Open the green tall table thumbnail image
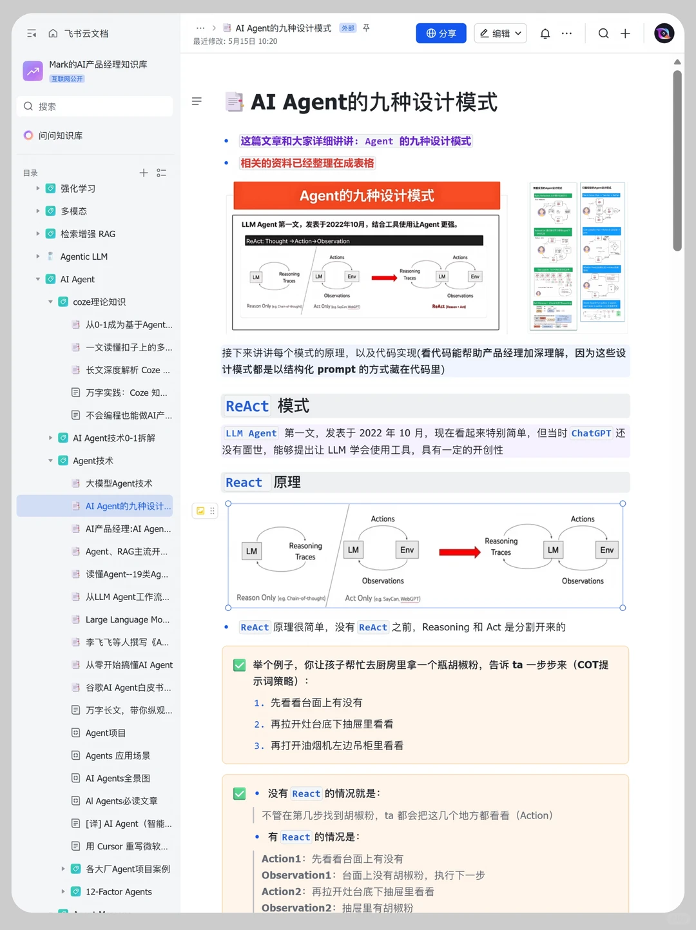Image resolution: width=696 pixels, height=930 pixels. (553, 257)
